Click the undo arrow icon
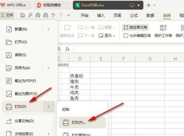 coord(53,15)
